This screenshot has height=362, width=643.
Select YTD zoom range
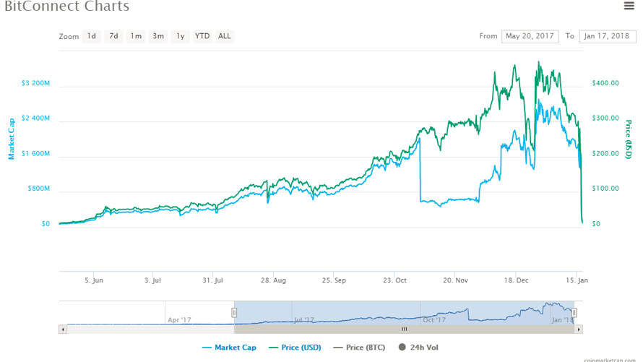(x=202, y=36)
